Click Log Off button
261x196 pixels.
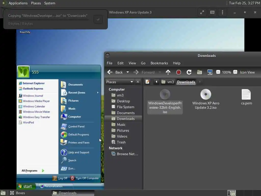pos(60,178)
